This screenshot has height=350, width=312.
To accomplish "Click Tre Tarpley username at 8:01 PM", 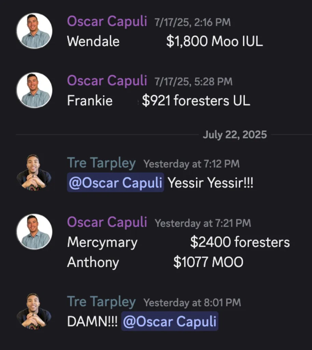I will [x=101, y=302].
